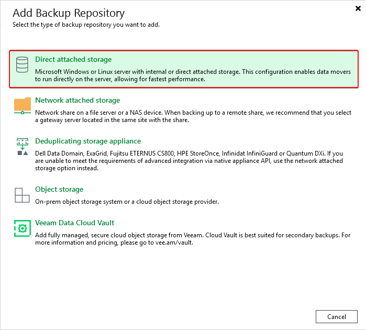Viewport: 366px width, 330px height.
Task: Click the Add Backup Repository title text
Action: coord(69,13)
